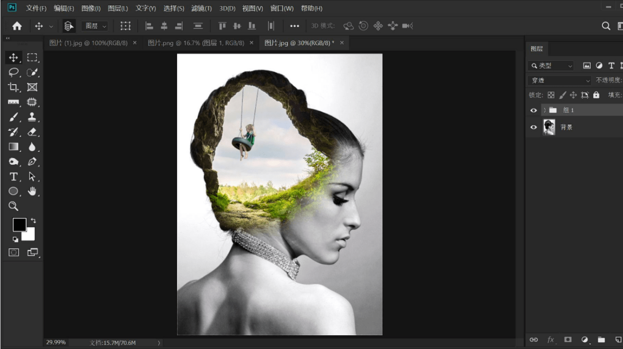
Task: Select the Pen tool
Action: [x=32, y=161]
